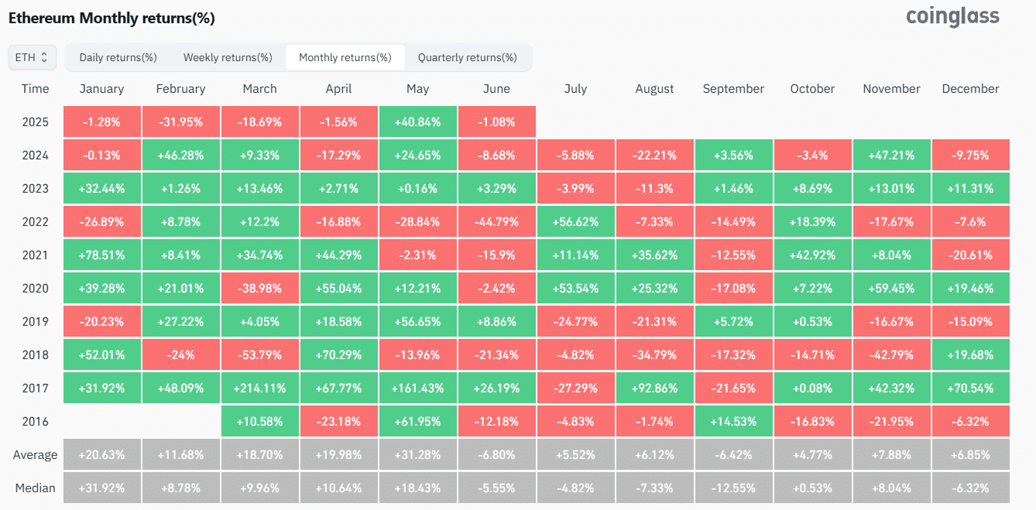Click the Time column header label
This screenshot has width=1036, height=510.
pos(35,88)
